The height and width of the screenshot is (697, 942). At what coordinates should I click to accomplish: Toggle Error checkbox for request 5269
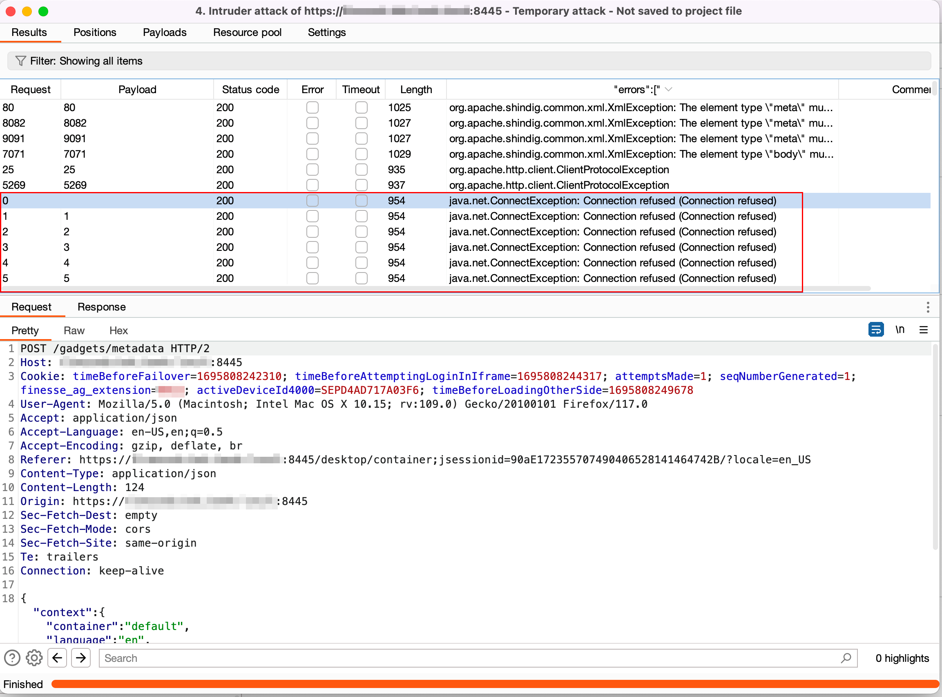coord(313,185)
